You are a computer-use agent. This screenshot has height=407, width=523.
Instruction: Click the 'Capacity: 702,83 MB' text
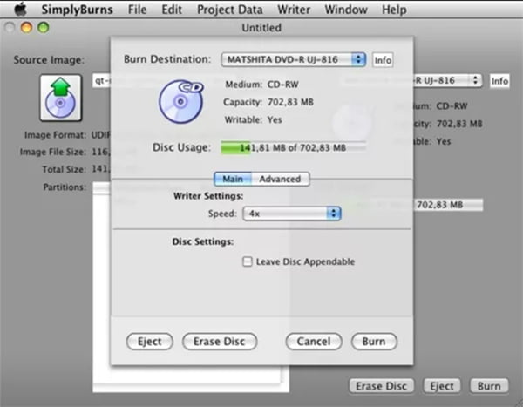(268, 102)
